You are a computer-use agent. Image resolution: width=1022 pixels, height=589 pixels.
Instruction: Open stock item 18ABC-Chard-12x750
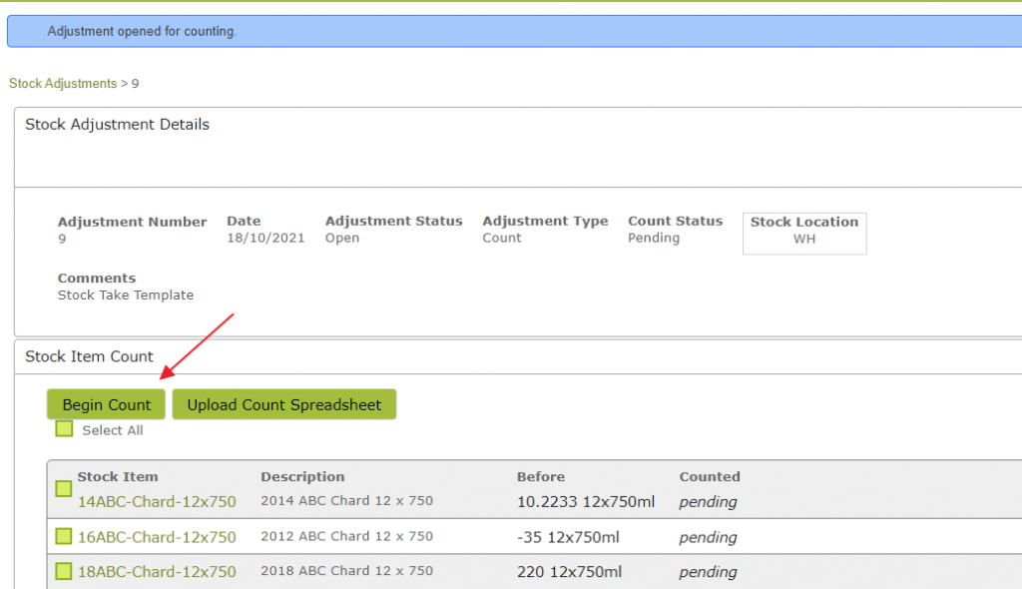tap(157, 572)
